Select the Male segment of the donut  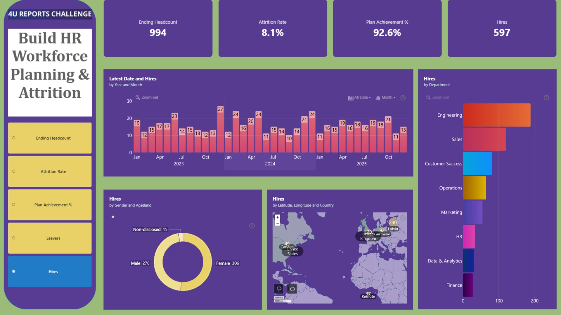pos(159,262)
